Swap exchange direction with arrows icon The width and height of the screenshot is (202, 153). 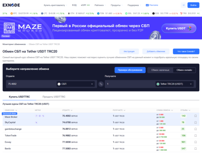click(101, 84)
